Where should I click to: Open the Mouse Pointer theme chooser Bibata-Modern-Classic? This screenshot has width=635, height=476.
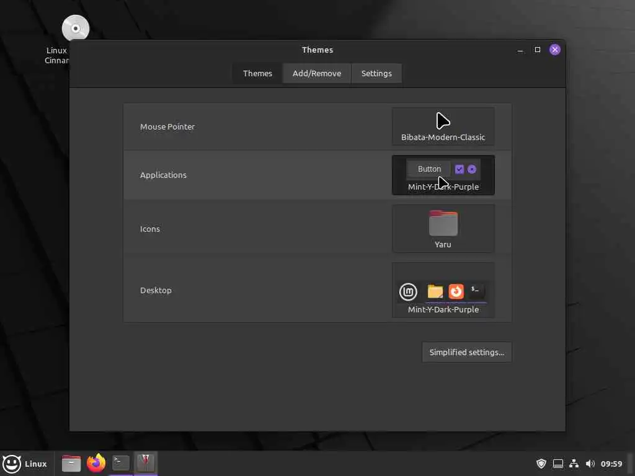[443, 126]
